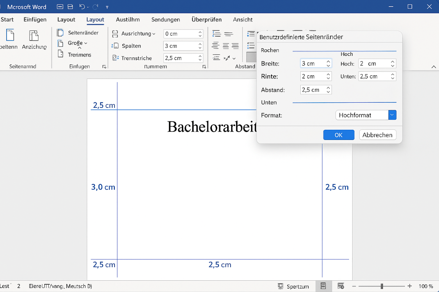This screenshot has width=439, height=292.
Task: Click the Seitenränder margins icon
Action: pyautogui.click(x=60, y=33)
